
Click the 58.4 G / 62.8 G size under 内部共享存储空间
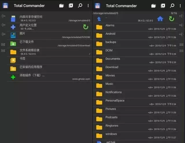pos(28,21)
